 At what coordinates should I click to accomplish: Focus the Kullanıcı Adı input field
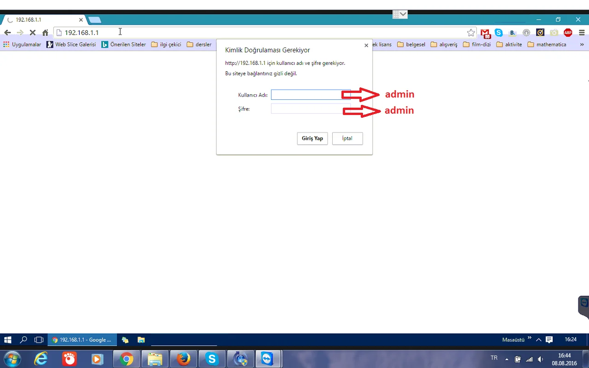[306, 95]
